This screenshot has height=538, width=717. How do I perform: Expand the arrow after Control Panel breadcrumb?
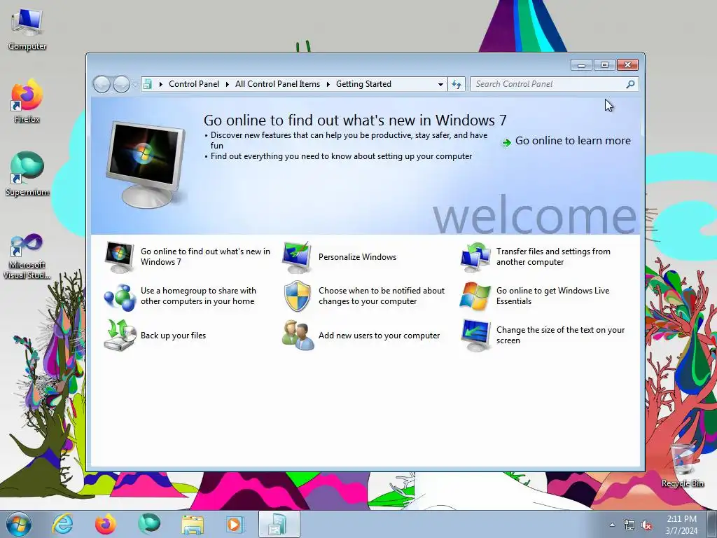228,84
